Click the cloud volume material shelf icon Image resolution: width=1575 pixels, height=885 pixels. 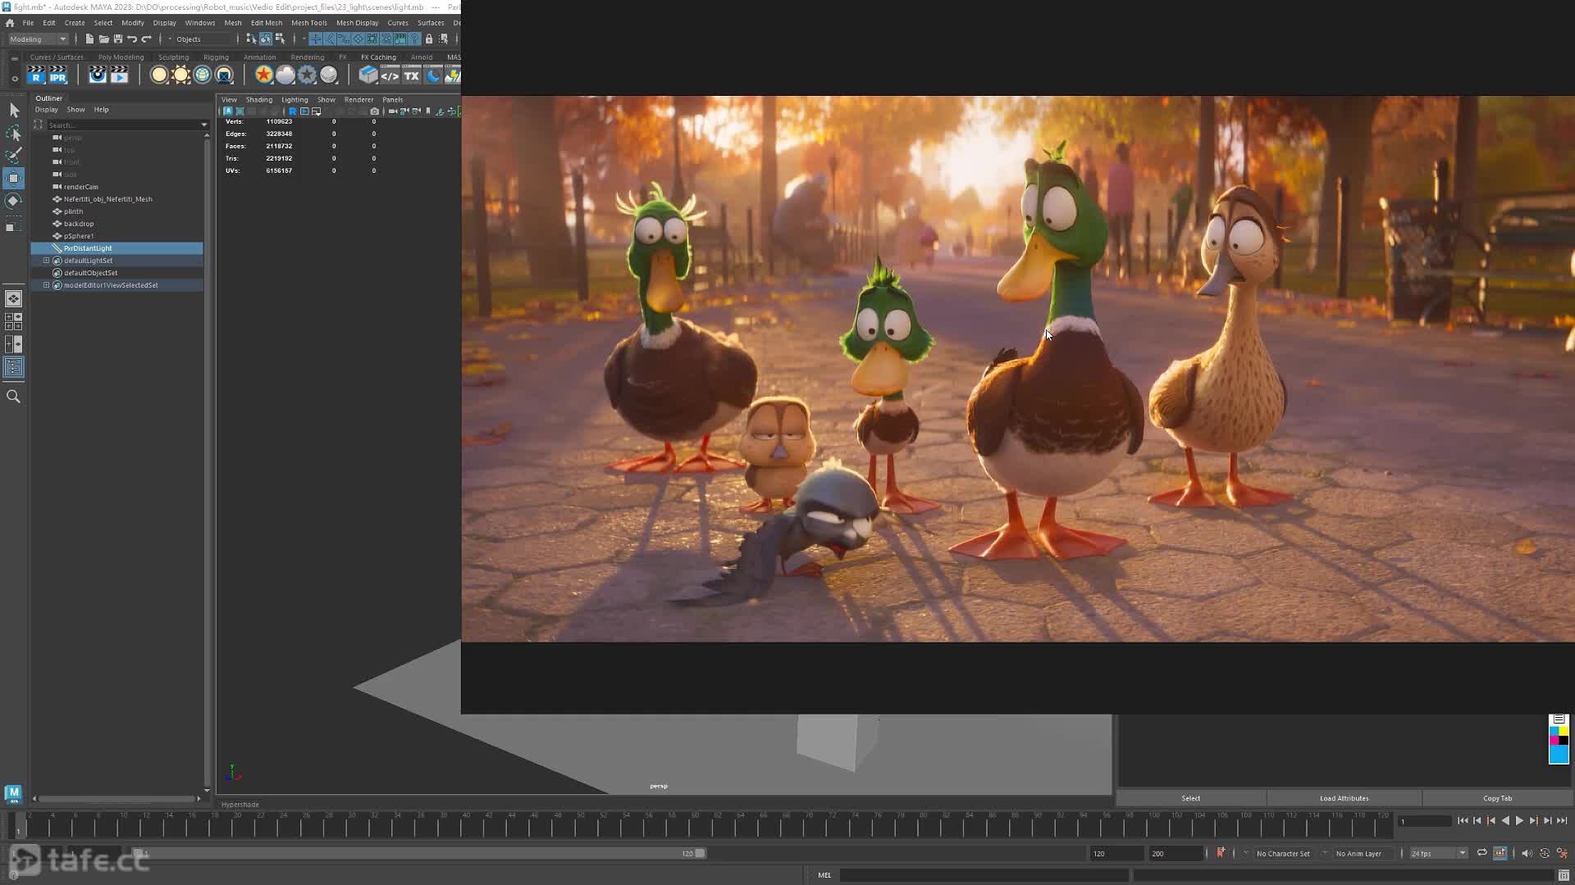[x=285, y=75]
